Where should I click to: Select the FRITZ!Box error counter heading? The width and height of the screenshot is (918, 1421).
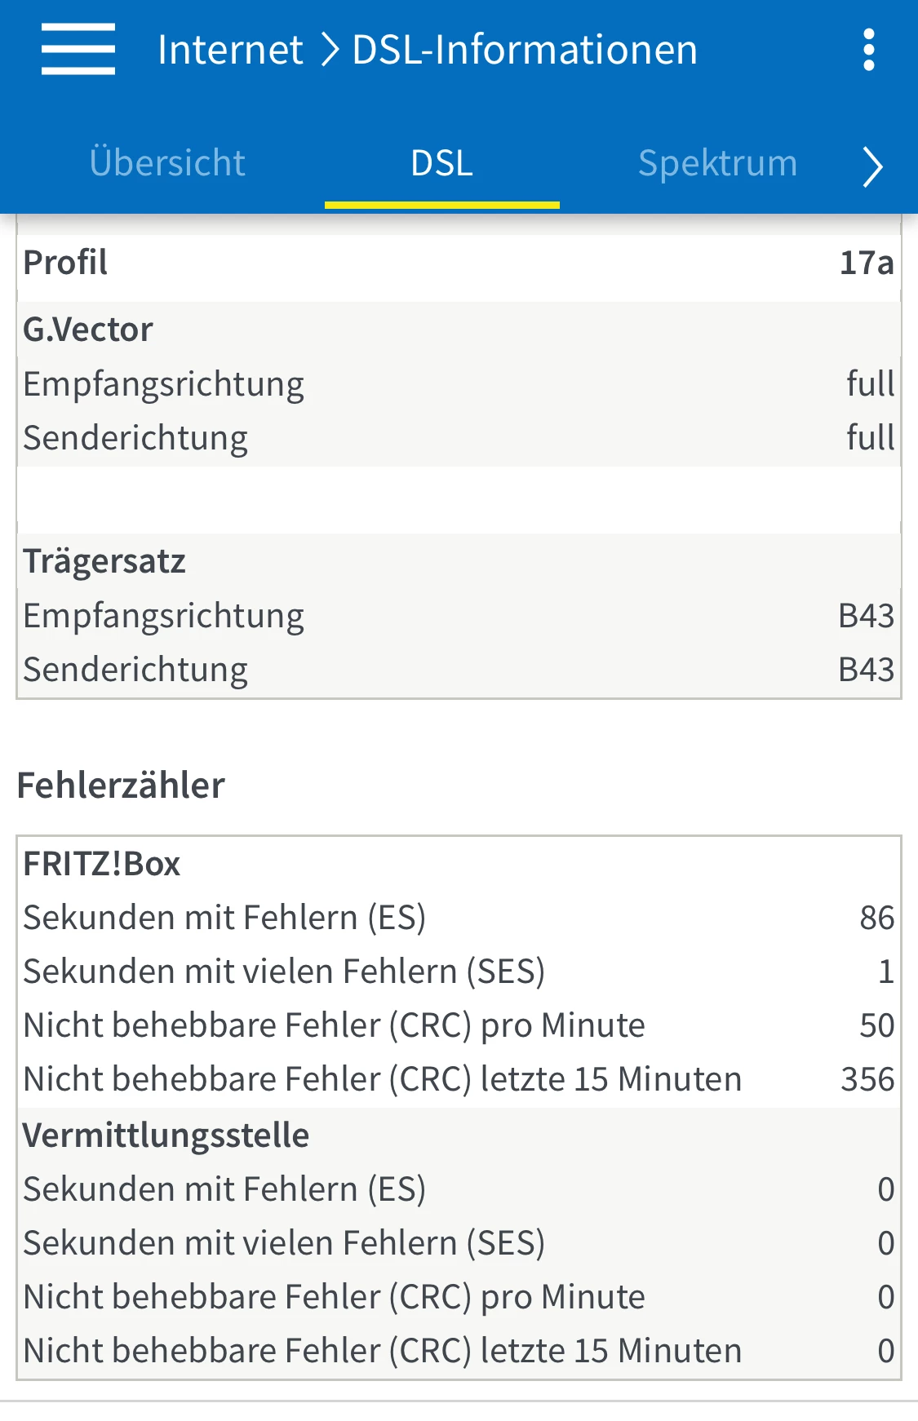[x=102, y=864]
